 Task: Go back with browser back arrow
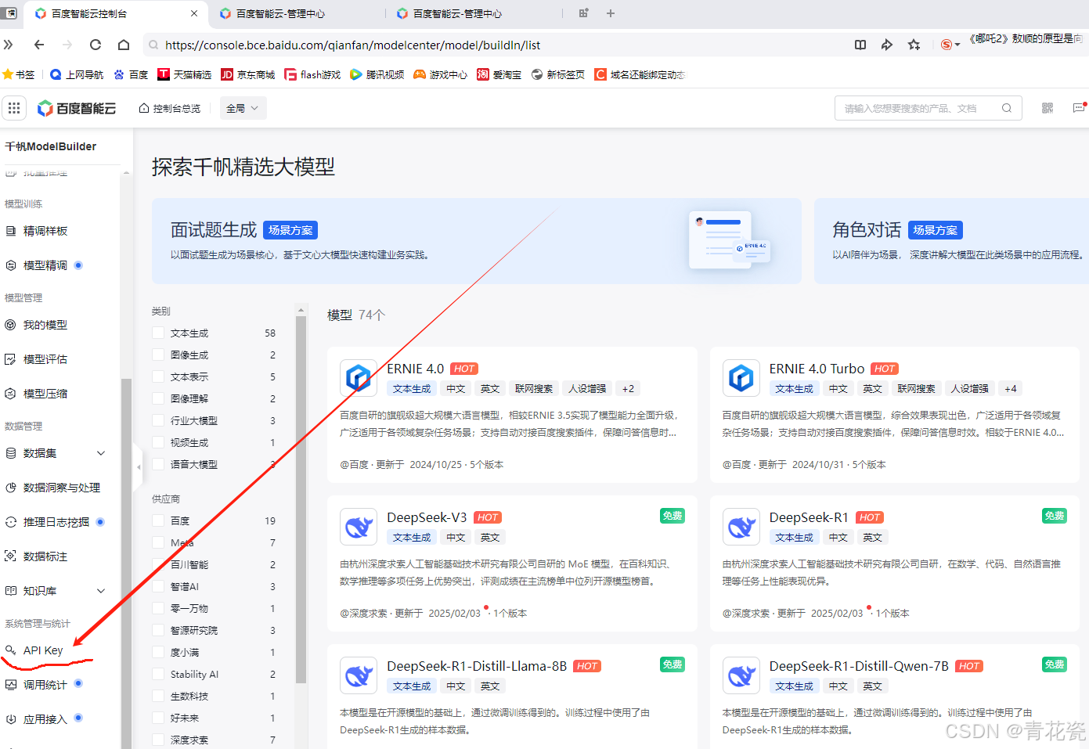[39, 45]
